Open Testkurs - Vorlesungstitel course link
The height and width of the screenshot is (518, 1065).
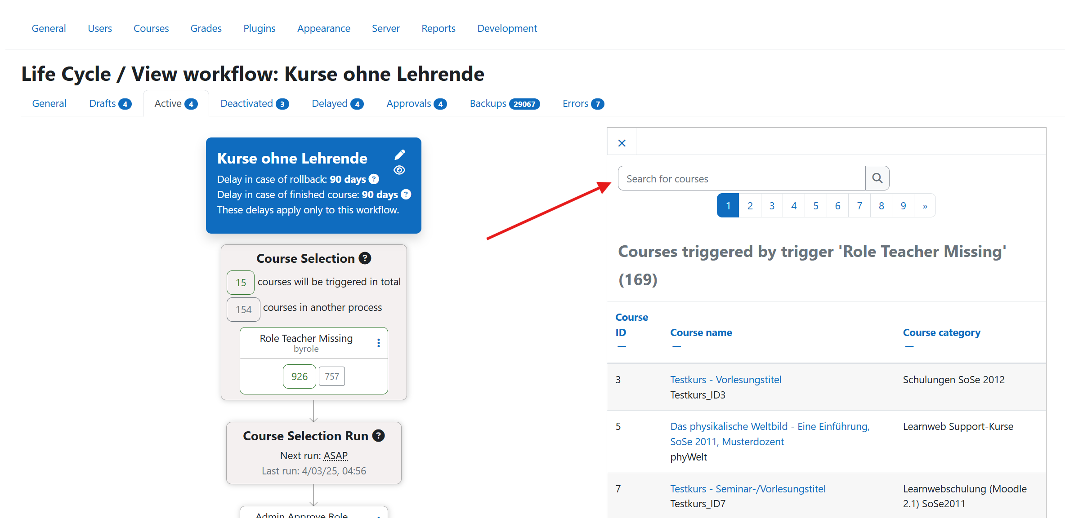coord(725,380)
